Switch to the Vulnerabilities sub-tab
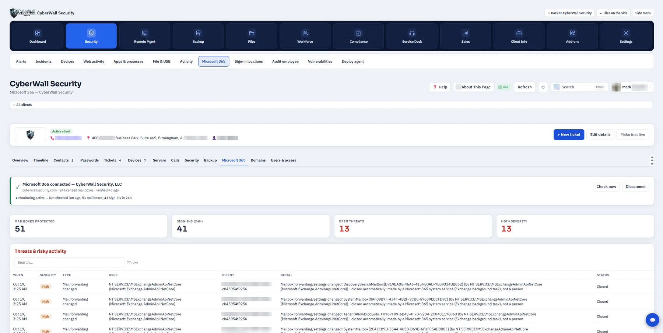This screenshot has height=333, width=663. pos(320,62)
